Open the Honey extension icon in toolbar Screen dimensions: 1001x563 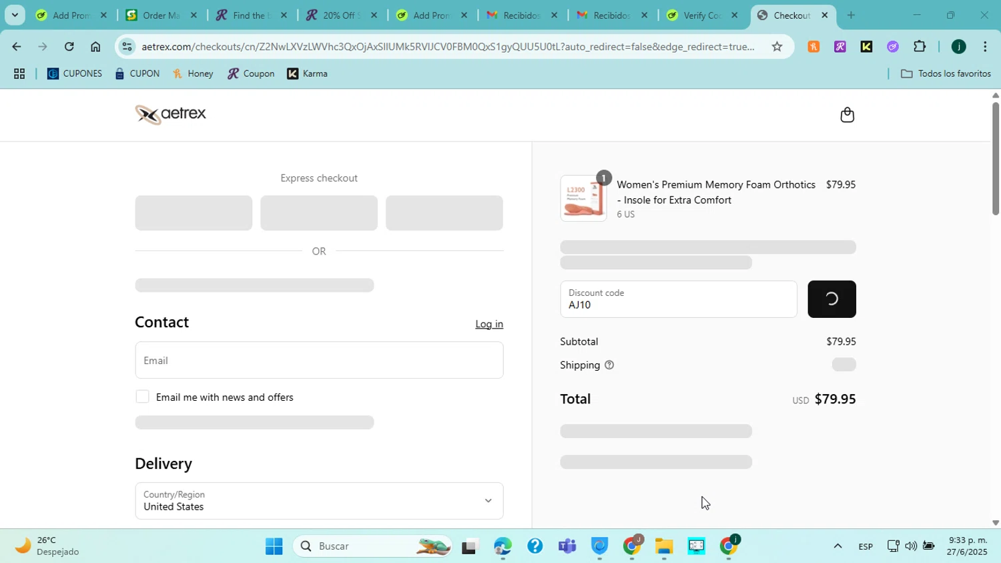[x=813, y=46]
